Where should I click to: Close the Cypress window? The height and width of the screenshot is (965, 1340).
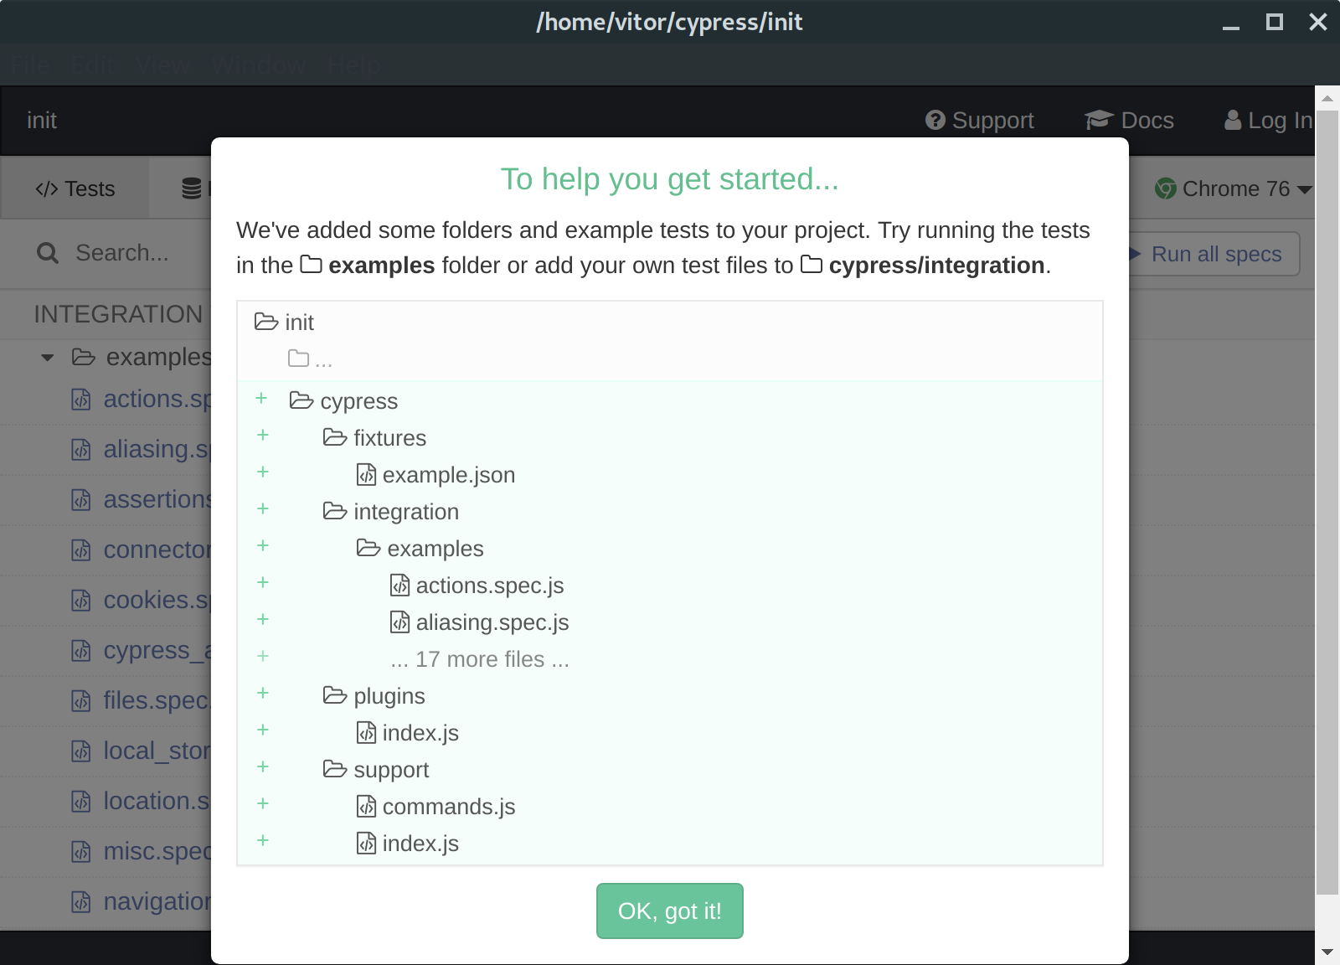pyautogui.click(x=1318, y=22)
